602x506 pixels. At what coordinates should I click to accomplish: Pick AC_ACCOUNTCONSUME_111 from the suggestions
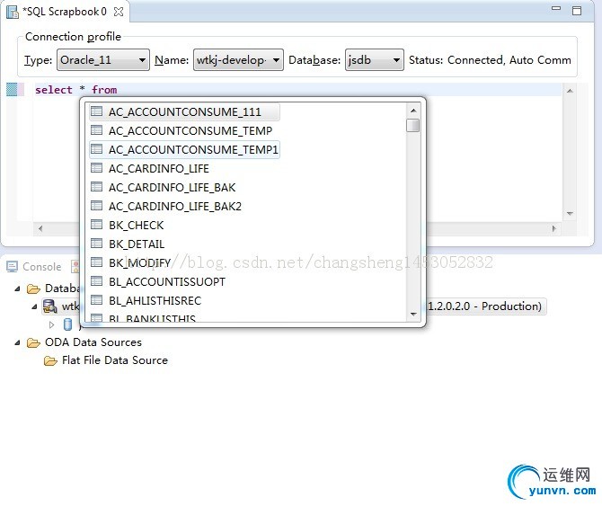point(184,111)
